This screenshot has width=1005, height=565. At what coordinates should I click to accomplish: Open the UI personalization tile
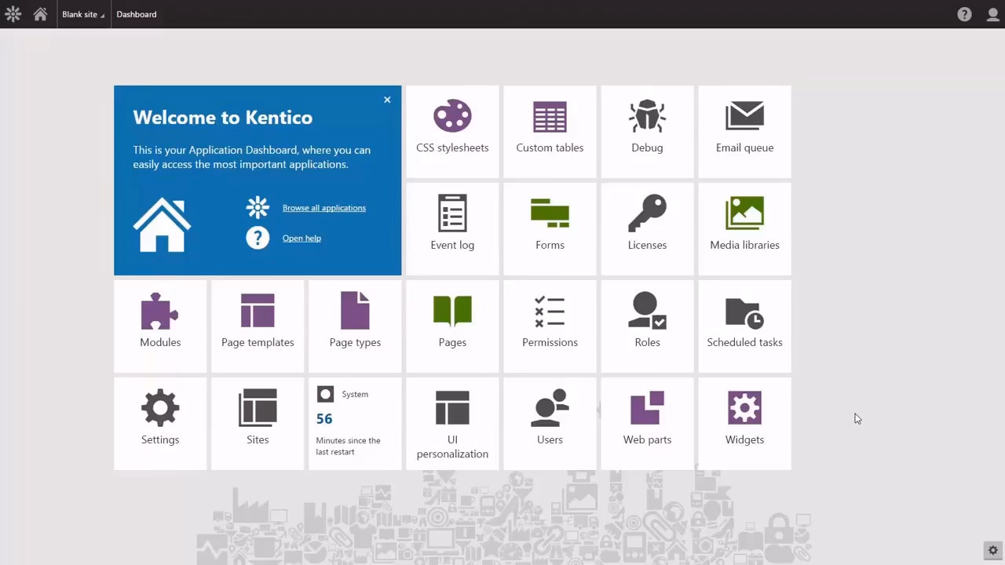coord(452,423)
